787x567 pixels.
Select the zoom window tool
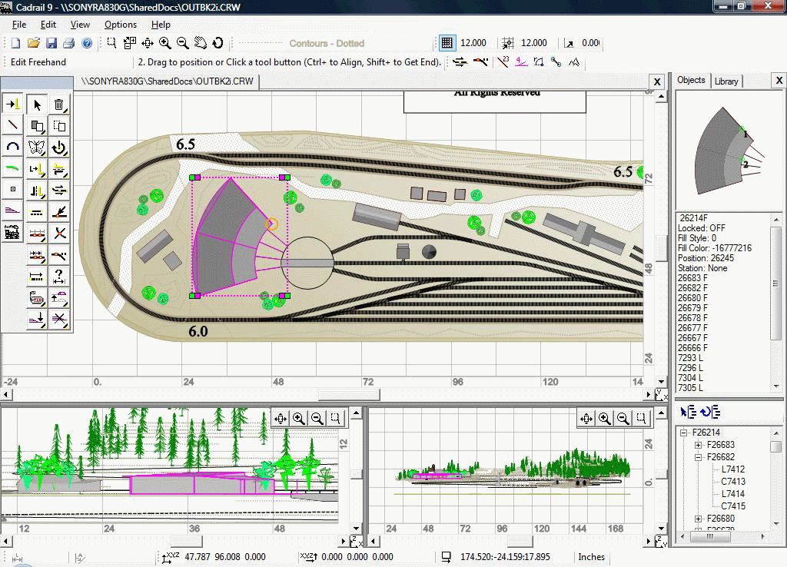(x=112, y=43)
